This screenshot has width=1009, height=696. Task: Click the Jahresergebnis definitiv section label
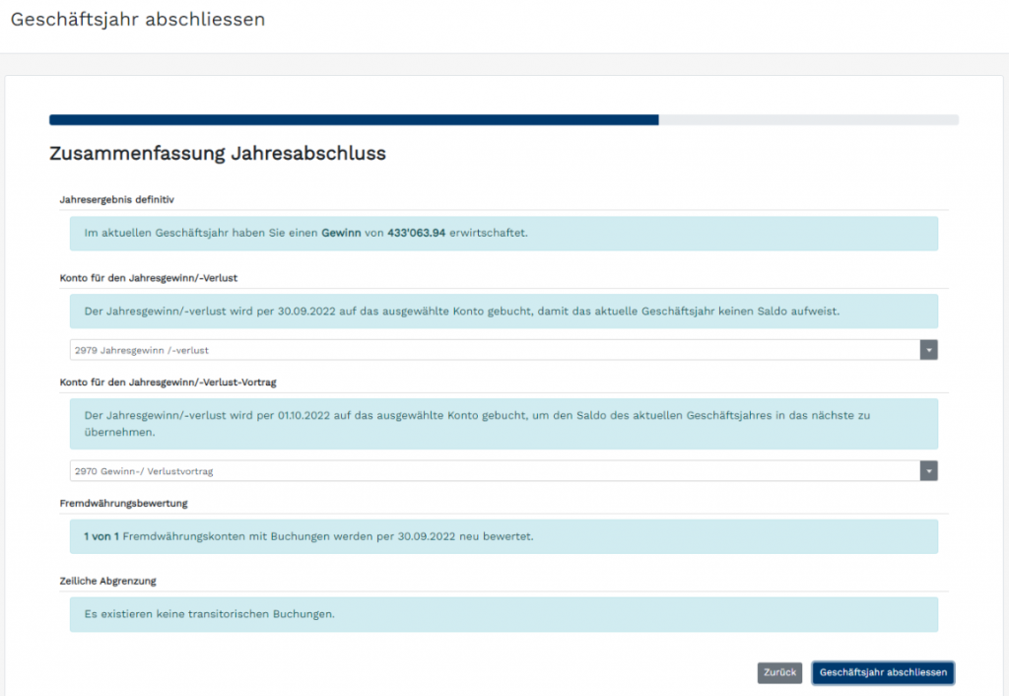117,199
